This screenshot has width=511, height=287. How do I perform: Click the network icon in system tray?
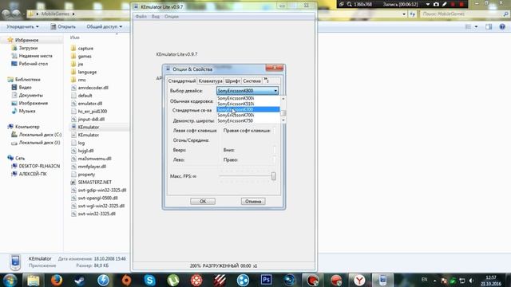pos(462,280)
